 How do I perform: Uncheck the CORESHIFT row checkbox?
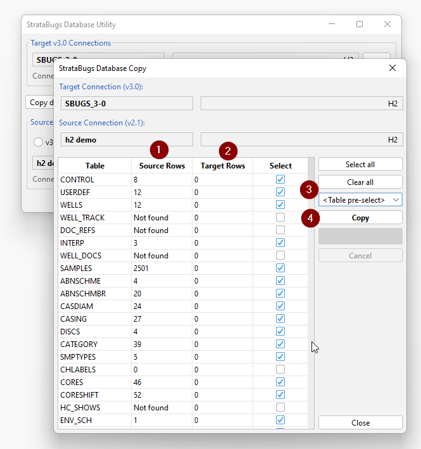pos(280,395)
